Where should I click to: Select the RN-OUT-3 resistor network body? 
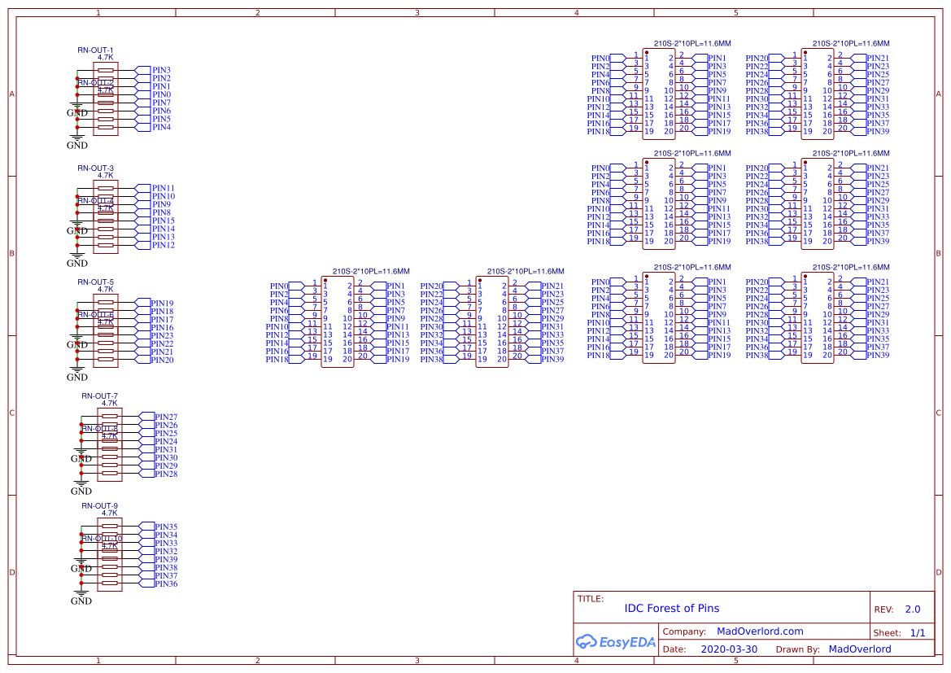pos(106,216)
